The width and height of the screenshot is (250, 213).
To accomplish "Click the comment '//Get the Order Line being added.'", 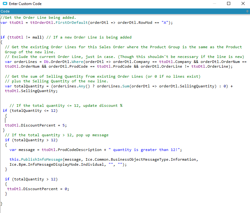I will (x=38, y=18).
